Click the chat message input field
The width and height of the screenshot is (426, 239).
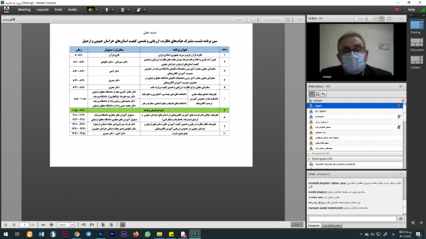tap(352, 218)
